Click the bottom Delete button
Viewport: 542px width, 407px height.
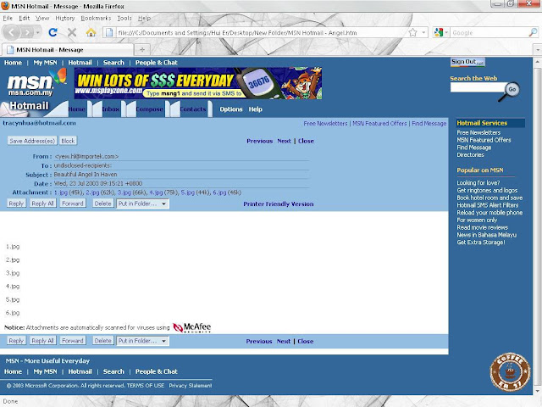103,341
